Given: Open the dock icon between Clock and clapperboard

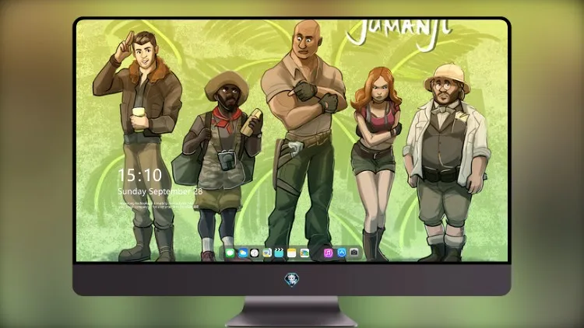Looking at the screenshot, I should pos(266,253).
